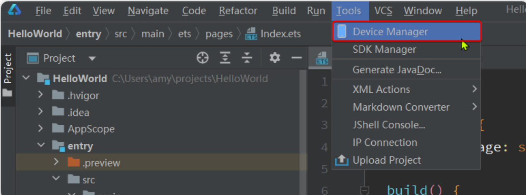Open the Code menu
The height and width of the screenshot is (195, 526).
(x=194, y=11)
